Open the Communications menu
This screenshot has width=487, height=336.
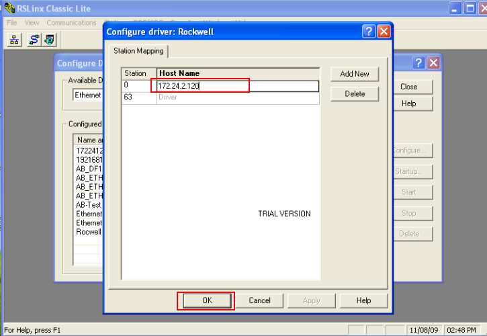[71, 23]
